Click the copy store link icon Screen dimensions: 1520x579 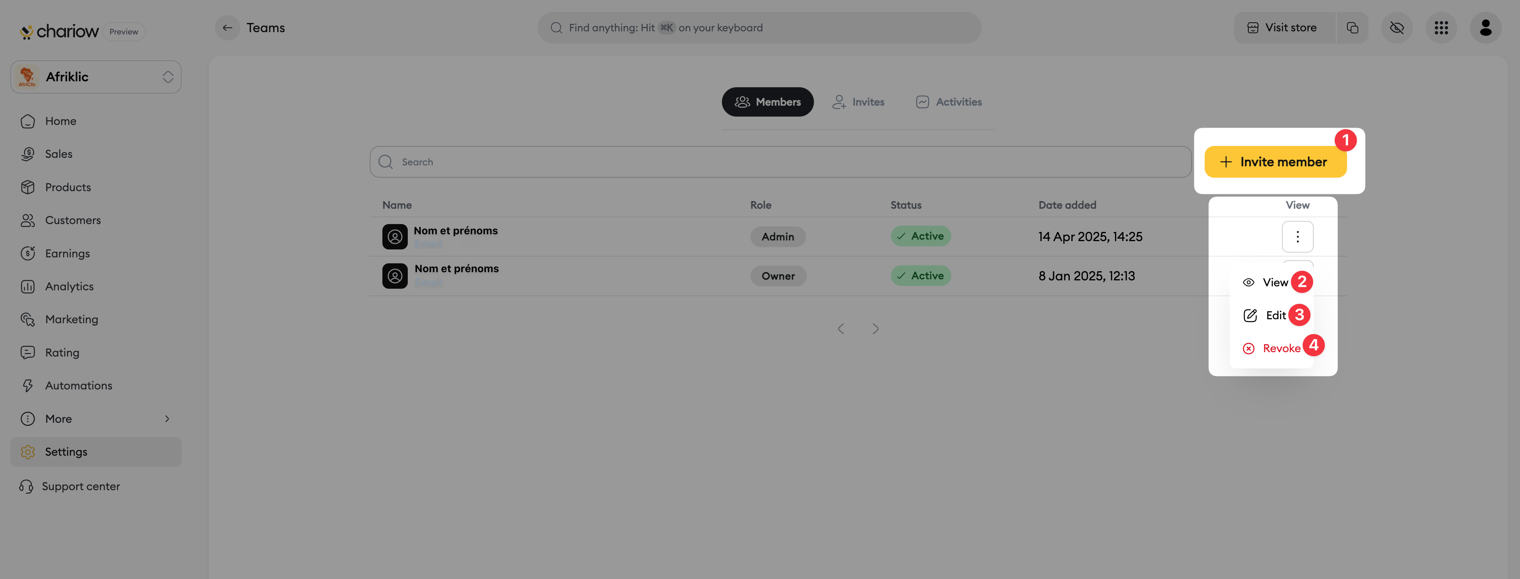[x=1353, y=28]
